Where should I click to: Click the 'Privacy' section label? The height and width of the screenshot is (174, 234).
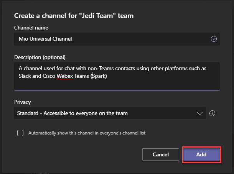[x=22, y=102]
